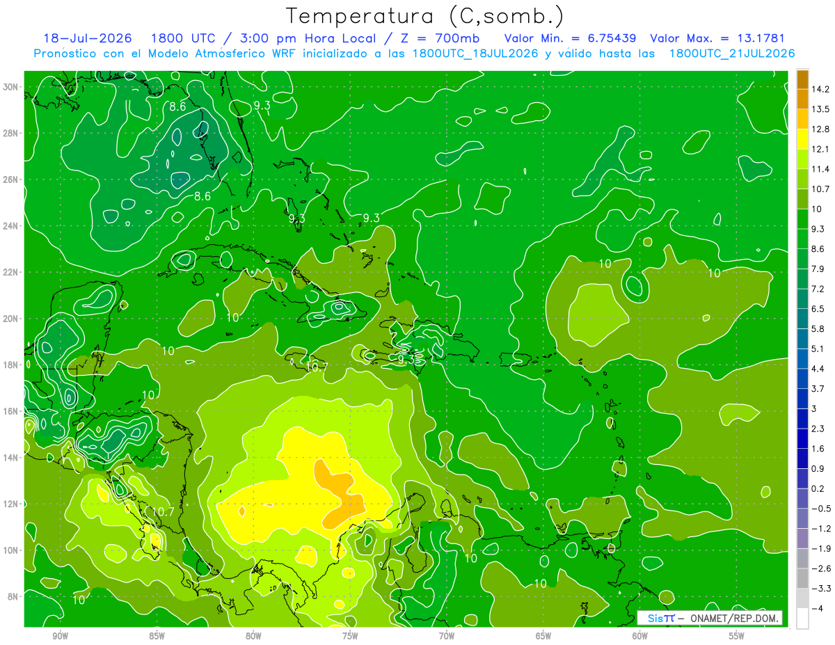Click the 3.7 value on the color legend
The image size is (835, 645).
pos(818,388)
